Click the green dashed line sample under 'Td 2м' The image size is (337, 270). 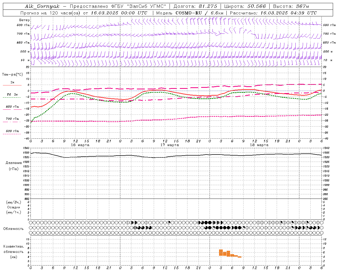(x=12, y=98)
